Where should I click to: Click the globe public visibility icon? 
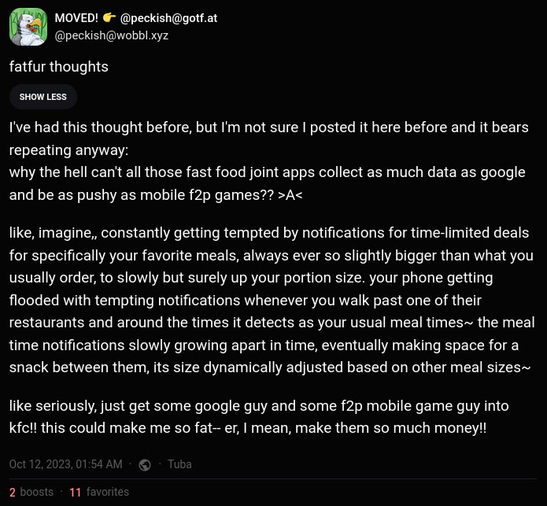pyautogui.click(x=145, y=464)
